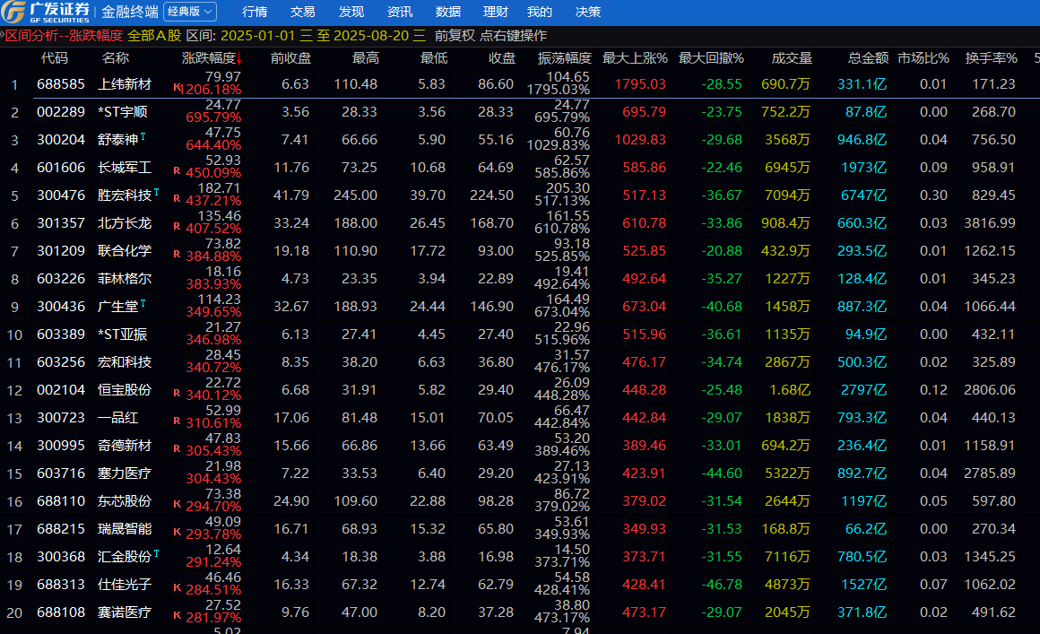Select the 奇德新材 stock row
The width and height of the screenshot is (1040, 634).
click(x=520, y=446)
